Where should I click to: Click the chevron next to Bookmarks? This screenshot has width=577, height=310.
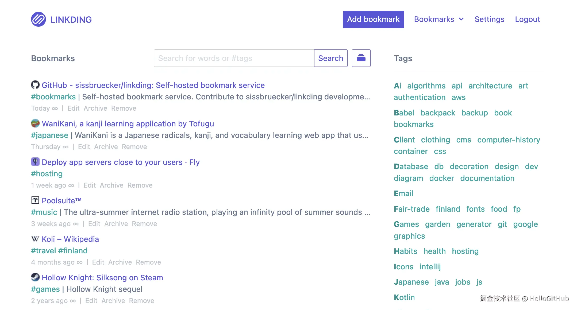[x=461, y=19]
